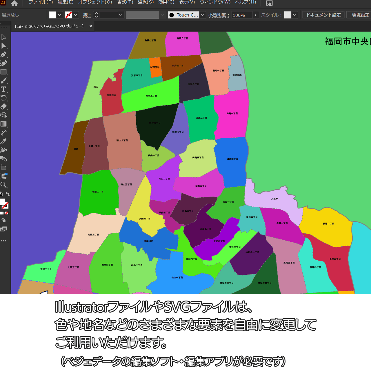This screenshot has height=371, width=371.
Task: Expand the Touch Calligraphic brush dropdown
Action: 203,15
